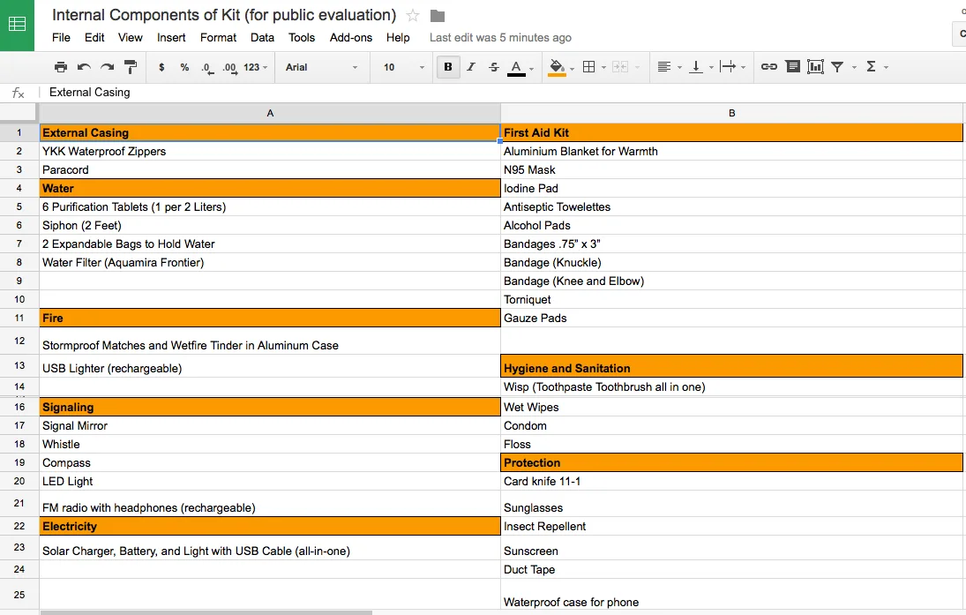This screenshot has width=966, height=615.
Task: Select the Water Filter (Aquamira Frontier) cell
Action: coord(270,263)
